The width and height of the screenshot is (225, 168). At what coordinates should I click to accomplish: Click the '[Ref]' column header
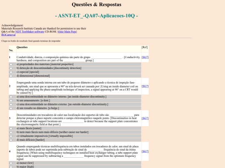pos(145,47)
